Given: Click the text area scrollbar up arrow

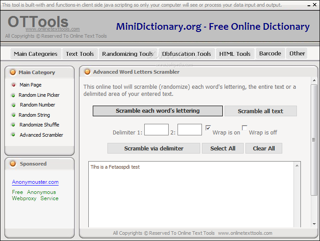Looking at the screenshot, I should point(297,166).
